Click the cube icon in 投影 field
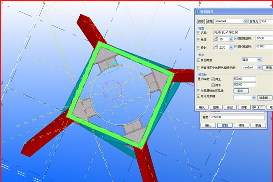Viewport: 273px width, 182px height. pyautogui.click(x=217, y=47)
